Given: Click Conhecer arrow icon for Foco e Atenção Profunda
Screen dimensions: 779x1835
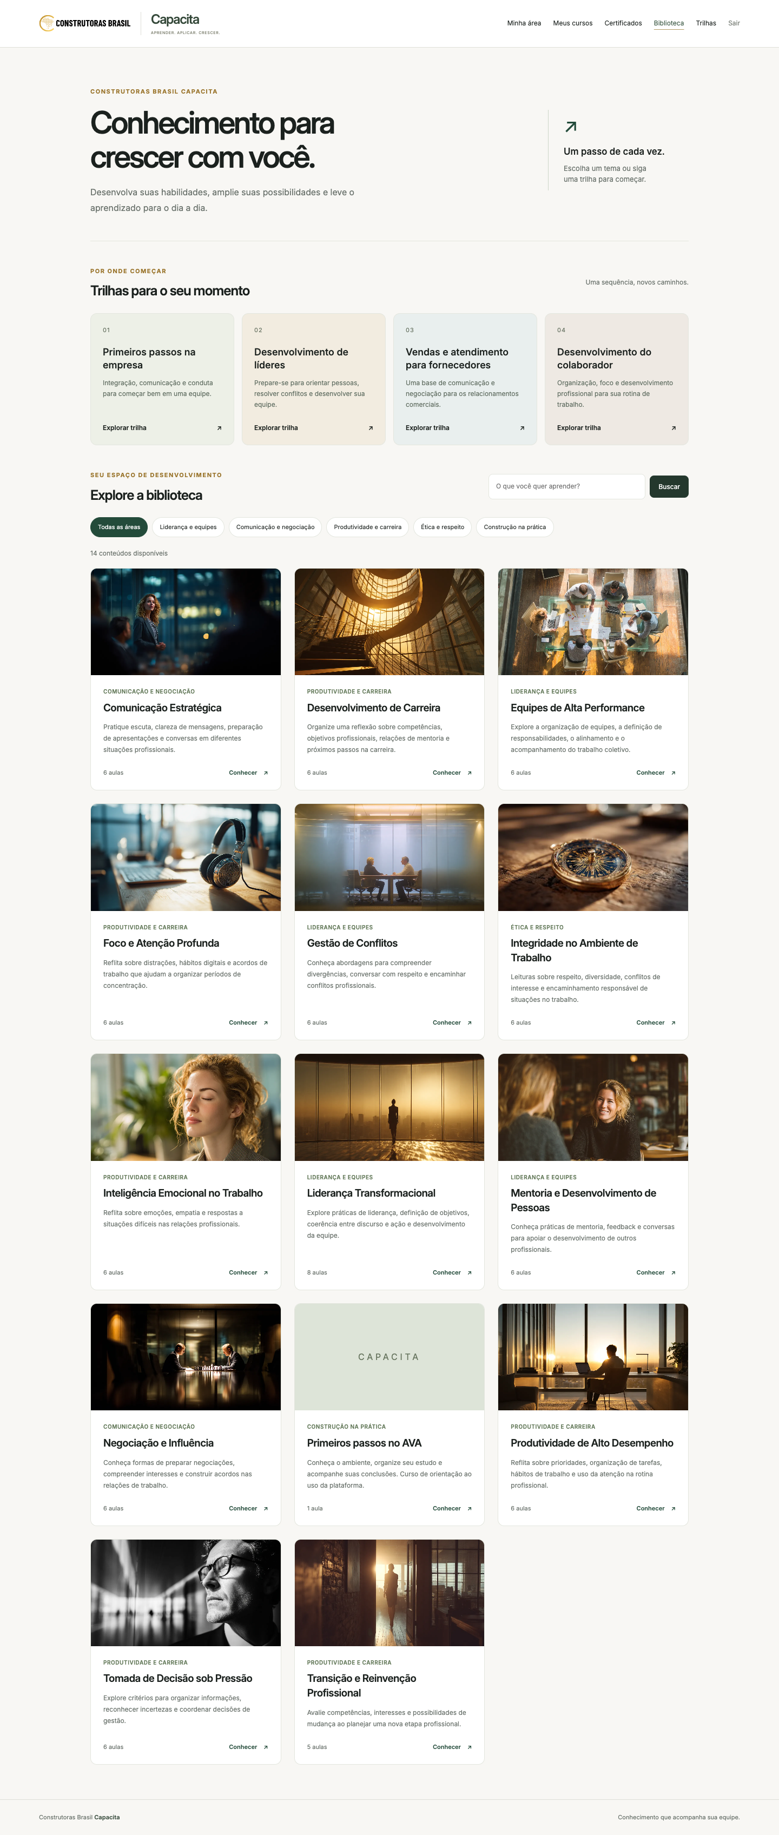Looking at the screenshot, I should [x=266, y=1023].
